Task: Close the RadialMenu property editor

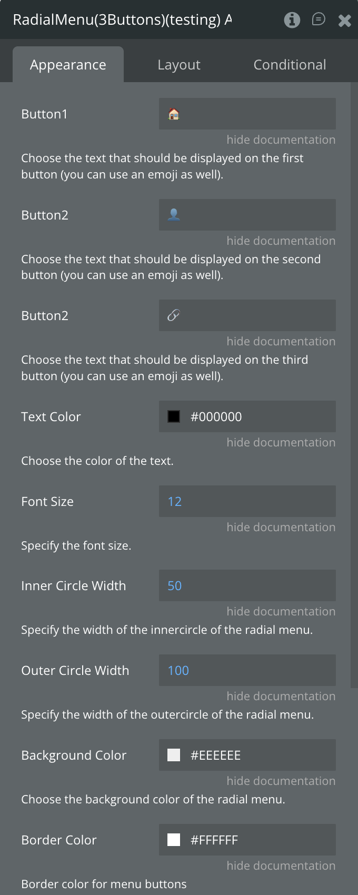Action: click(x=345, y=21)
